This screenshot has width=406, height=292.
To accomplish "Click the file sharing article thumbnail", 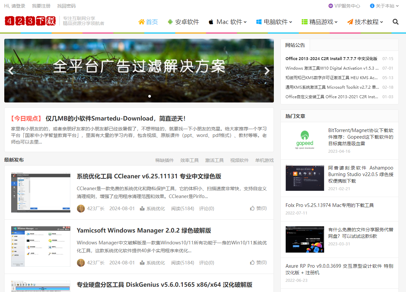I will [x=305, y=239].
